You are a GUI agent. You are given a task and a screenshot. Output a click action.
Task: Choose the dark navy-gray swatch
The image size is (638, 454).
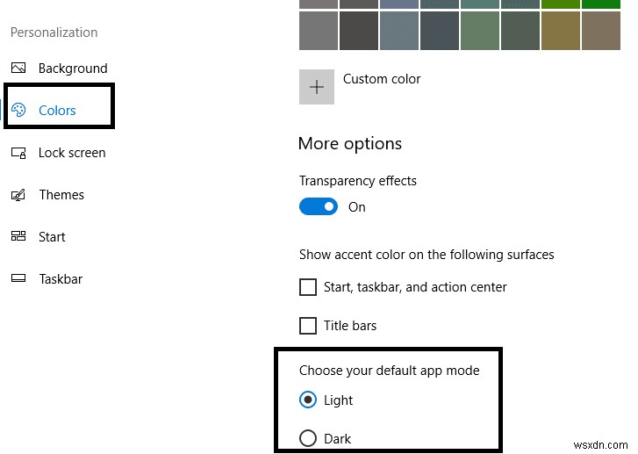[440, 31]
